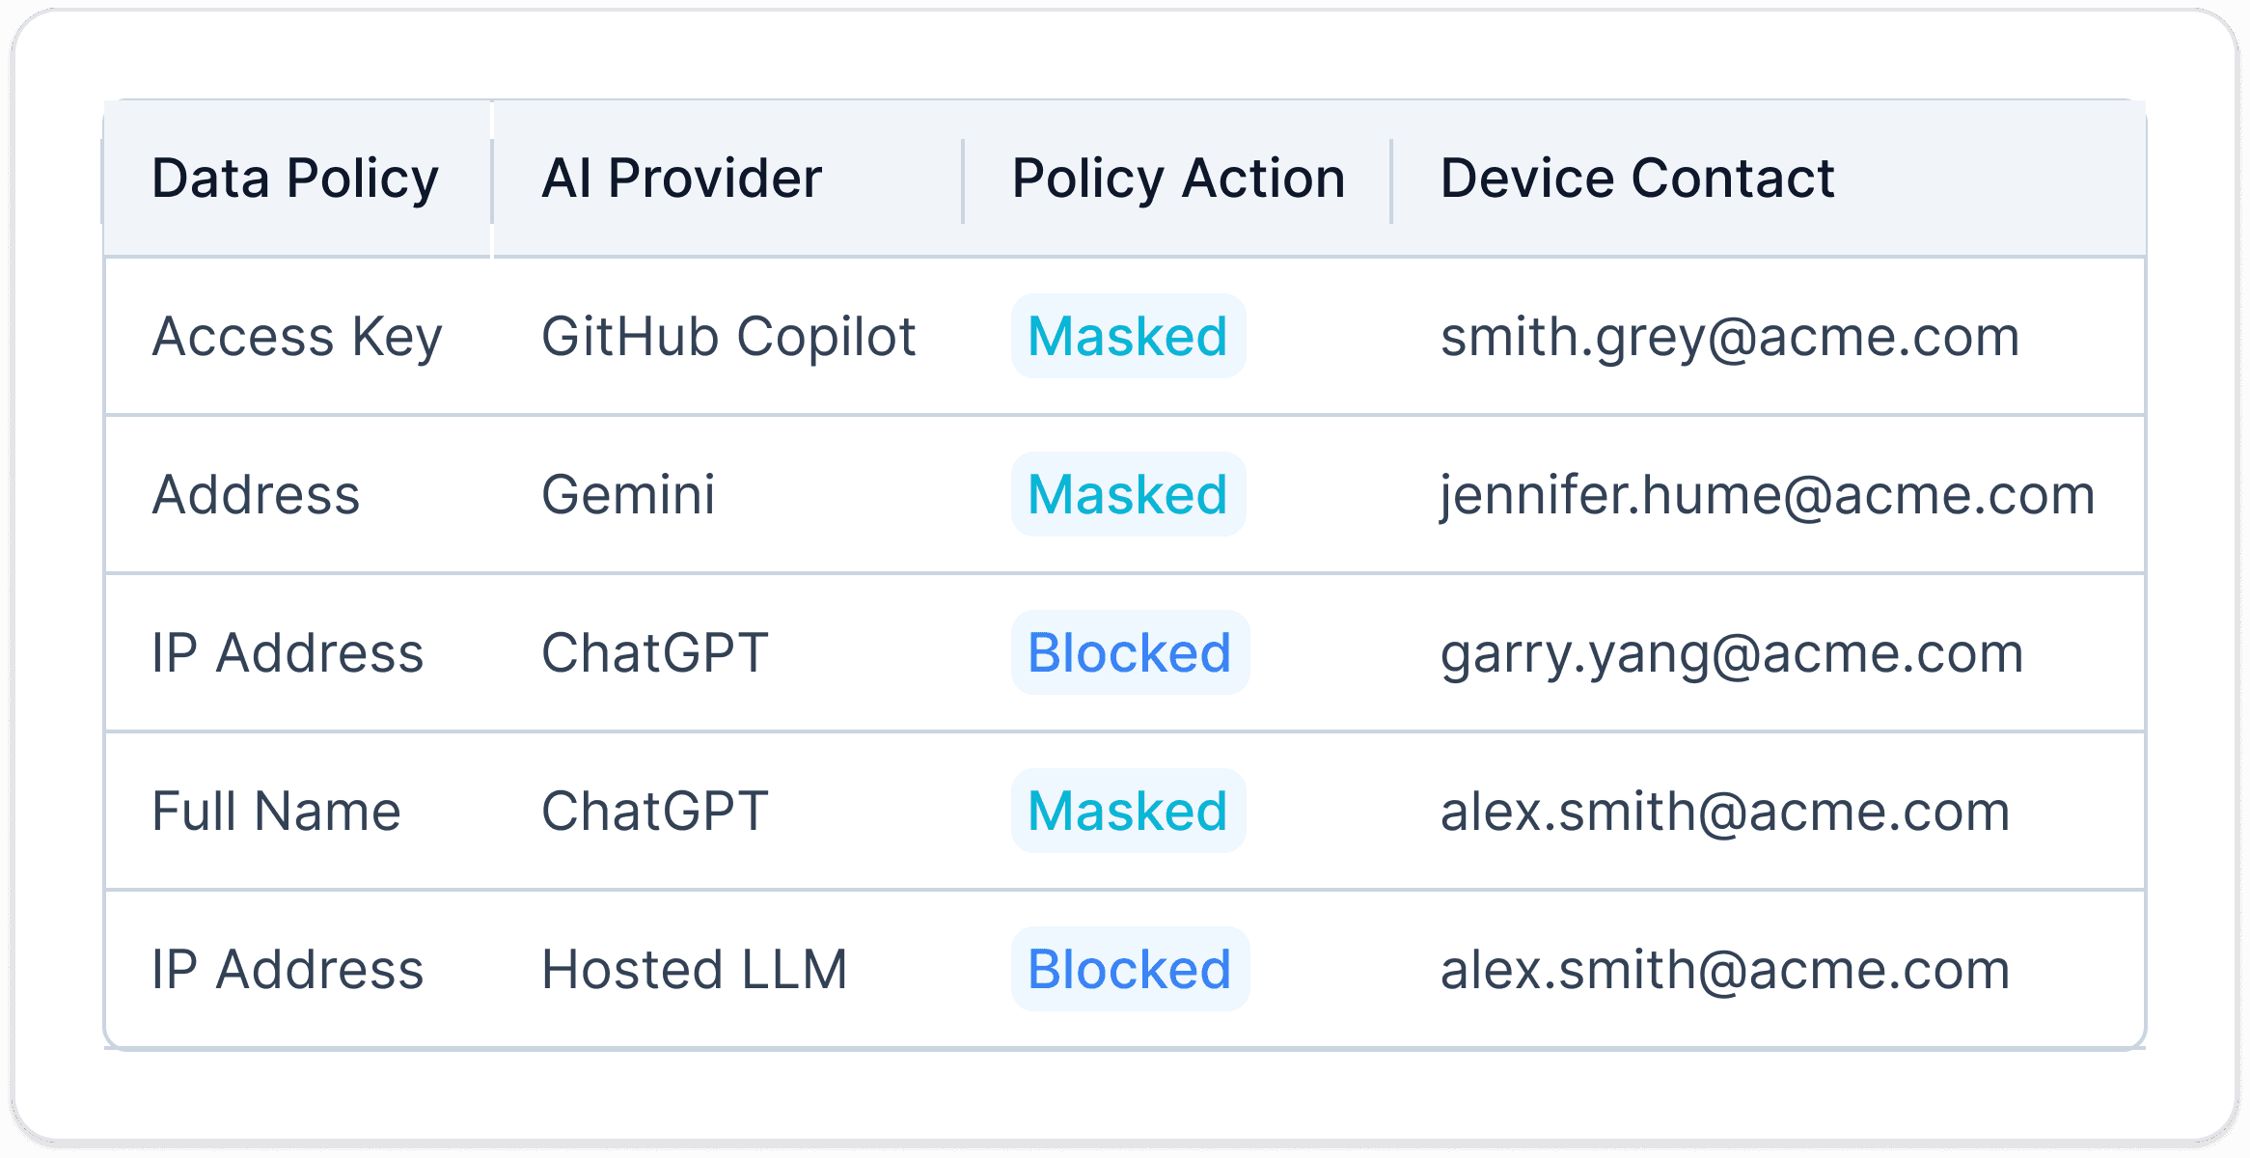Viewport: 2250px width, 1158px height.
Task: Sort by the AI Provider column header
Action: point(681,179)
